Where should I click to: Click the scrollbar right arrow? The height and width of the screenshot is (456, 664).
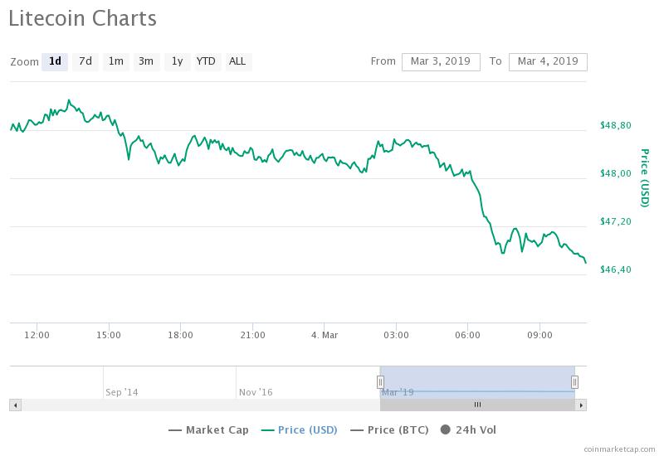tap(582, 405)
